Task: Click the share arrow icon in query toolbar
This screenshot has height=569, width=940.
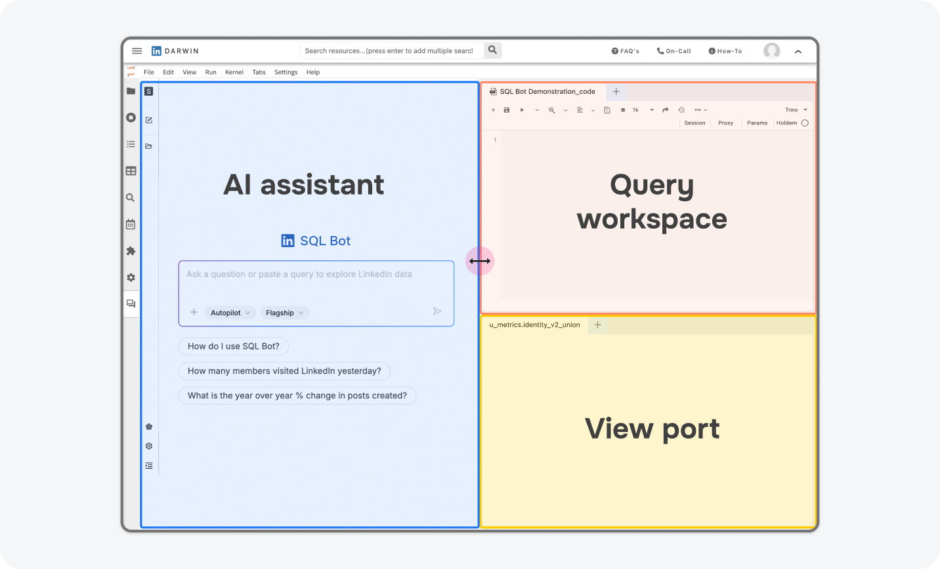Action: click(x=666, y=110)
